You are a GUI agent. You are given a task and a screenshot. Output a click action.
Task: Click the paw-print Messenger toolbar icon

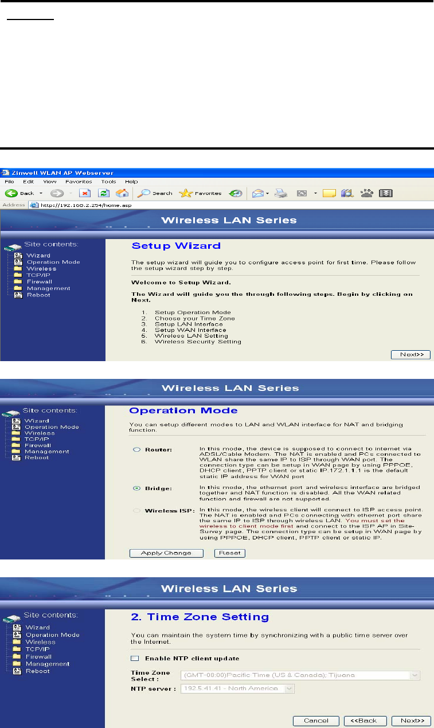pos(367,193)
